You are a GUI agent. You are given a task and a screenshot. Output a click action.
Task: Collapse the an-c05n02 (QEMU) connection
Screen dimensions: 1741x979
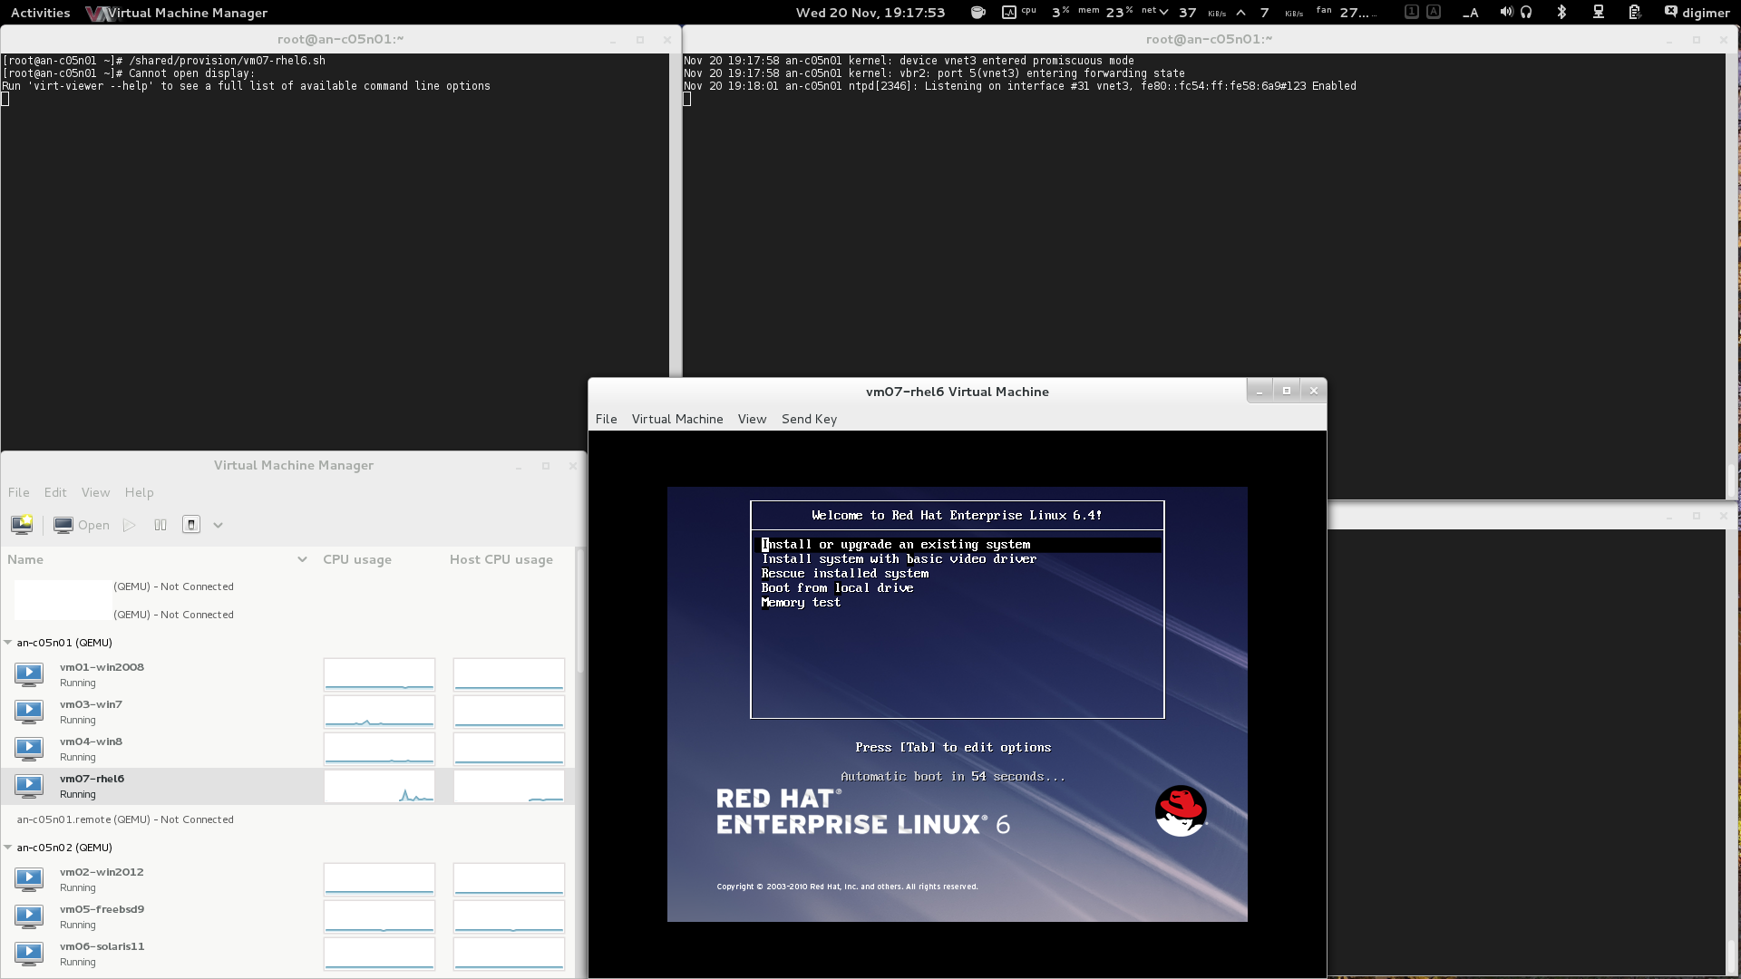coord(8,848)
